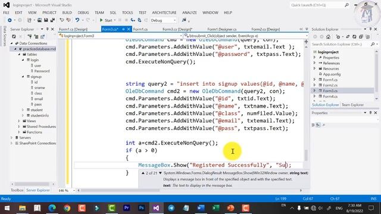381x214 pixels.
Task: Switch to Form2.cs [Design] tab
Action: [x=266, y=29]
